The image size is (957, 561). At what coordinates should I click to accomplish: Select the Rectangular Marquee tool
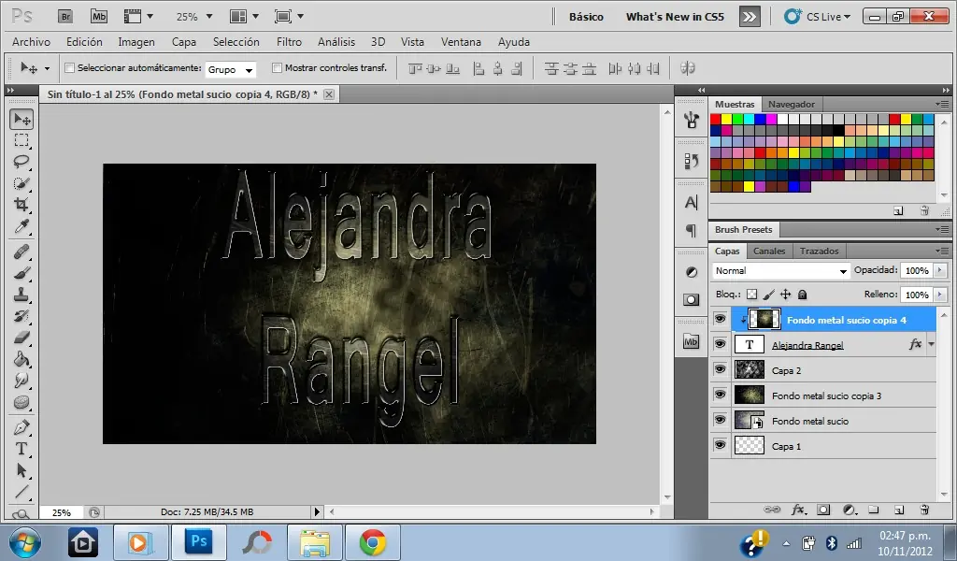coord(21,140)
